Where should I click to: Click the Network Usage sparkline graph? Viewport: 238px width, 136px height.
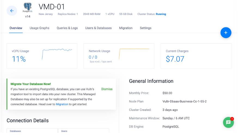coord(134,54)
